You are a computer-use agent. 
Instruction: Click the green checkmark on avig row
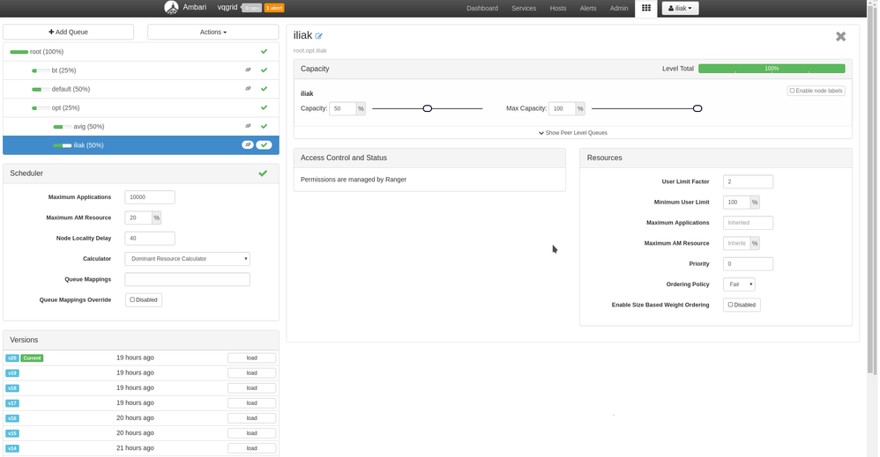[x=264, y=126]
